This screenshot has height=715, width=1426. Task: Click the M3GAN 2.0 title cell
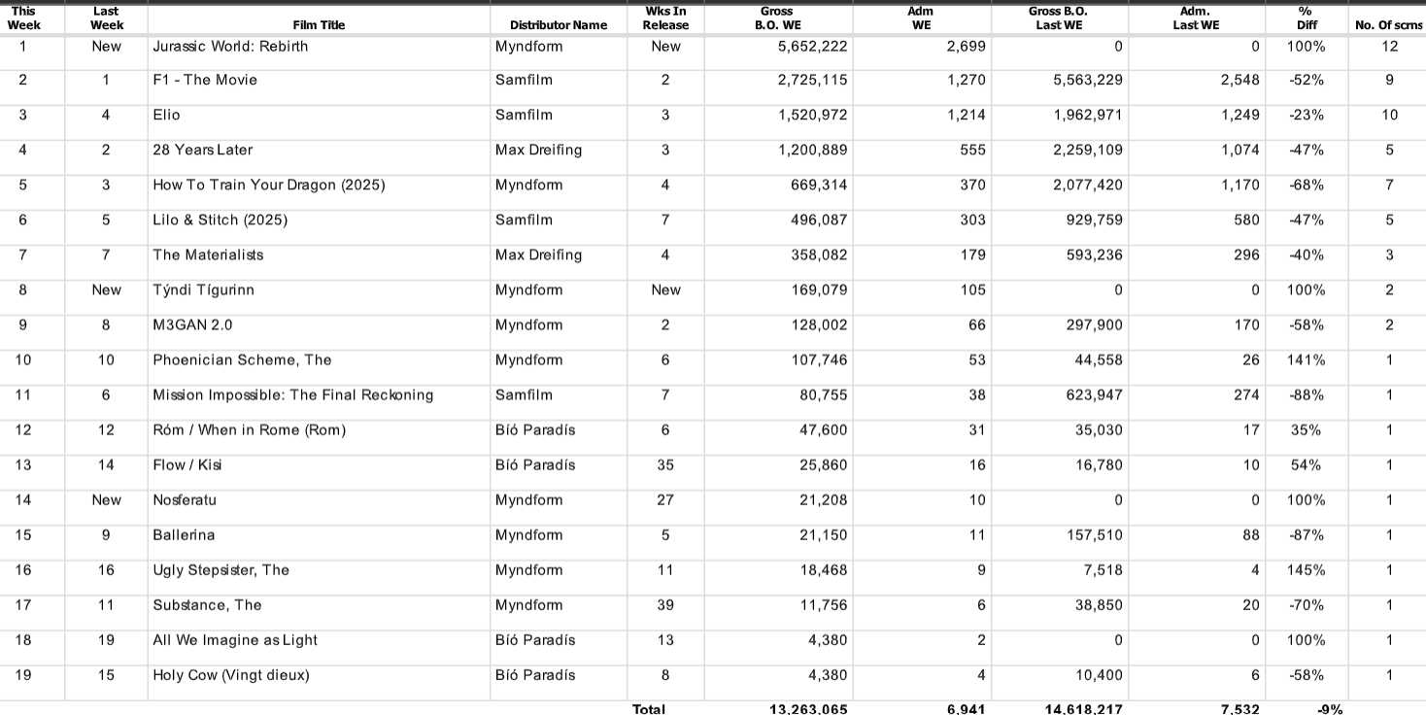pos(192,324)
